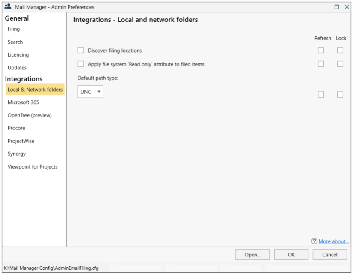Select the Procore integration
Image resolution: width=353 pixels, height=274 pixels.
(16, 128)
